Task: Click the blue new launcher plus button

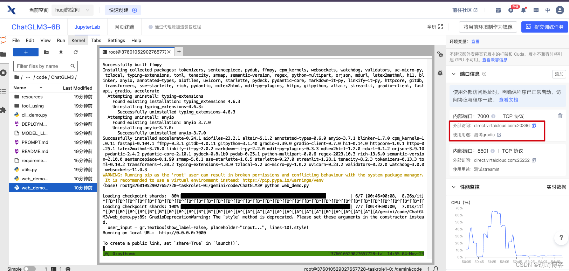Action: (26, 52)
